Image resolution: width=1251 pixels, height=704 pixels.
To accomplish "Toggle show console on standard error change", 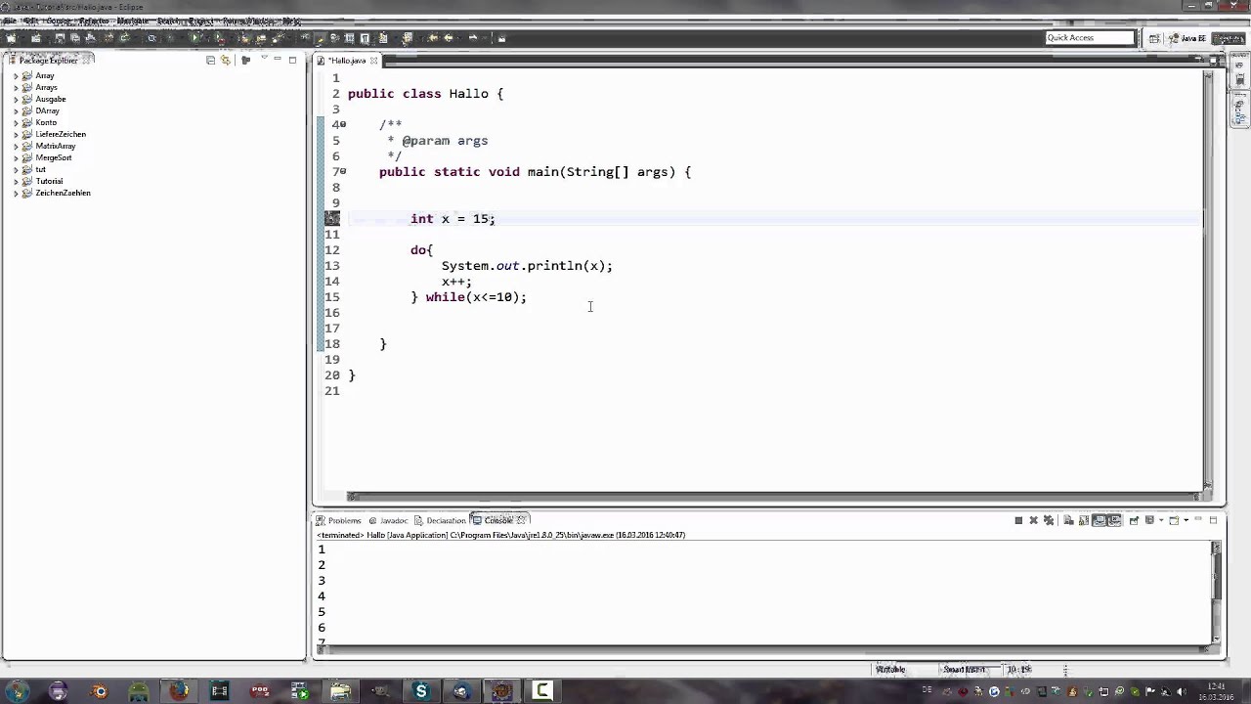I will (1114, 520).
